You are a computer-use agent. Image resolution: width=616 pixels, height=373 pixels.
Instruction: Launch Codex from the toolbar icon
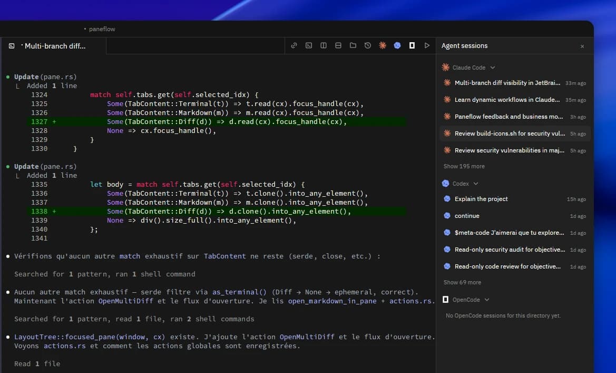click(397, 46)
